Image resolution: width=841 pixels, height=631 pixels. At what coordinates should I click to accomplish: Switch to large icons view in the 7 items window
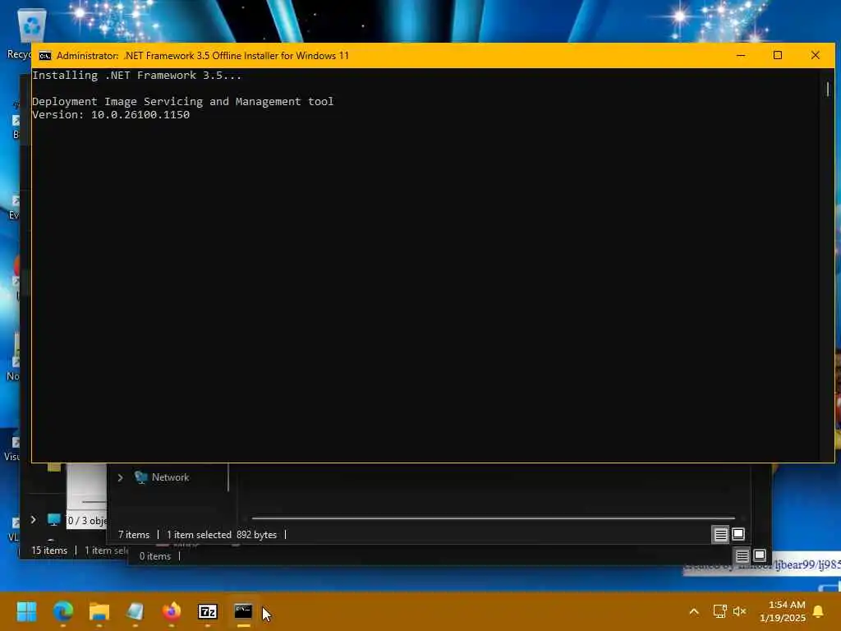coord(738,534)
